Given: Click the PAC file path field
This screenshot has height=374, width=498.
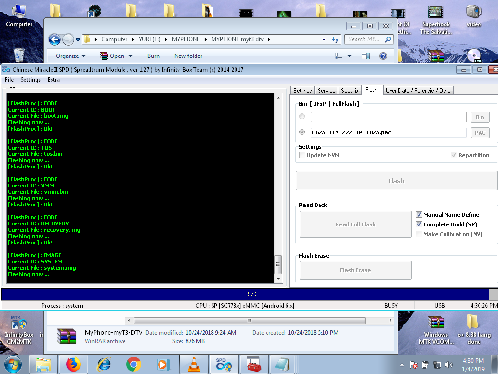Looking at the screenshot, I should click(389, 132).
